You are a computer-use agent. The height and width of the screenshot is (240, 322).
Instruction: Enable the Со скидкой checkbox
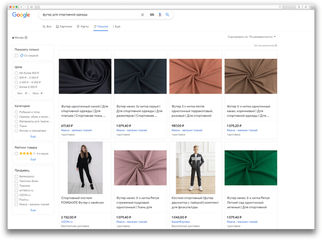[17, 56]
